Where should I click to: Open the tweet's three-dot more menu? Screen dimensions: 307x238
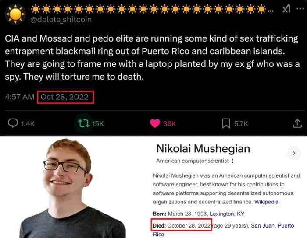click(300, 9)
